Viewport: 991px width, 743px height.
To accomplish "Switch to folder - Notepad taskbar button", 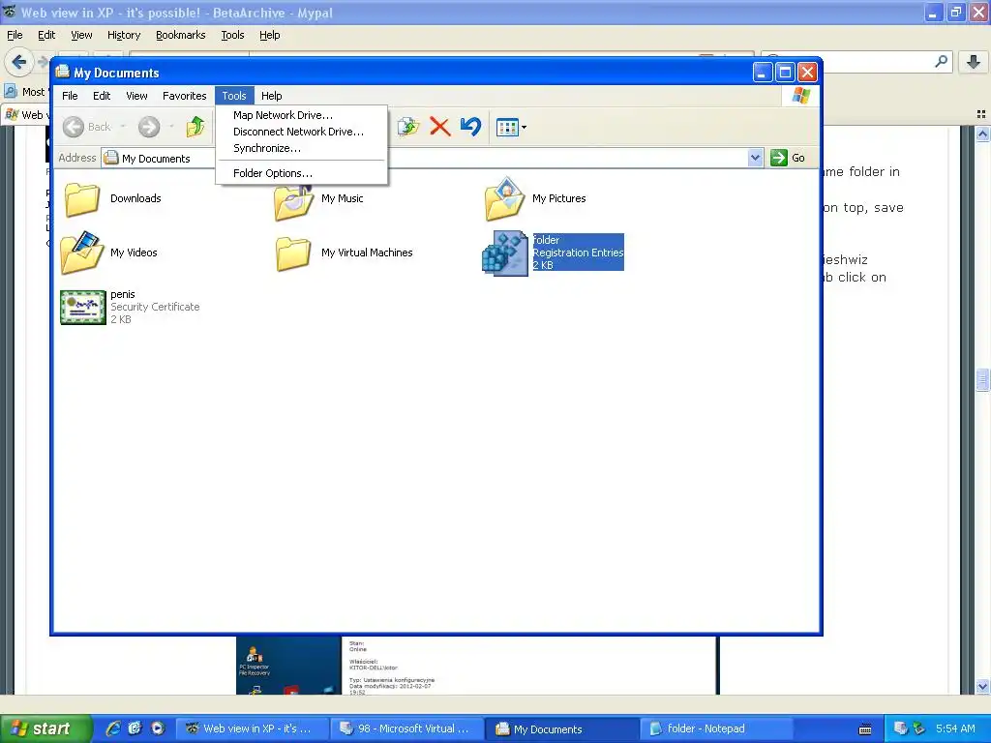I will coord(717,728).
